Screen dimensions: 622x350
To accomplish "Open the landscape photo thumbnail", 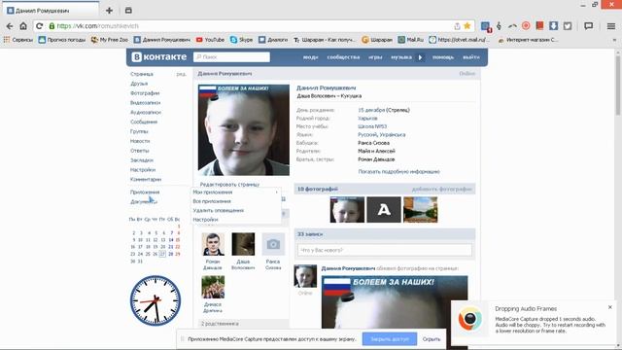I will 420,210.
